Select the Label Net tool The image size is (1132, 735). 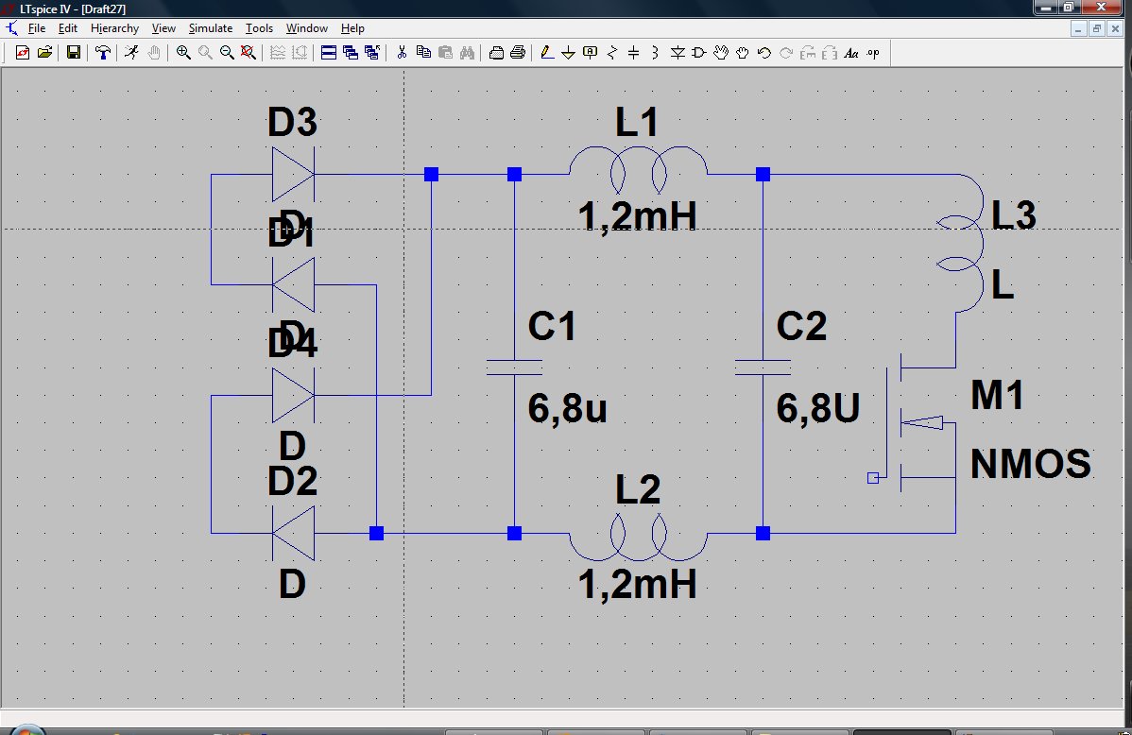click(x=590, y=53)
